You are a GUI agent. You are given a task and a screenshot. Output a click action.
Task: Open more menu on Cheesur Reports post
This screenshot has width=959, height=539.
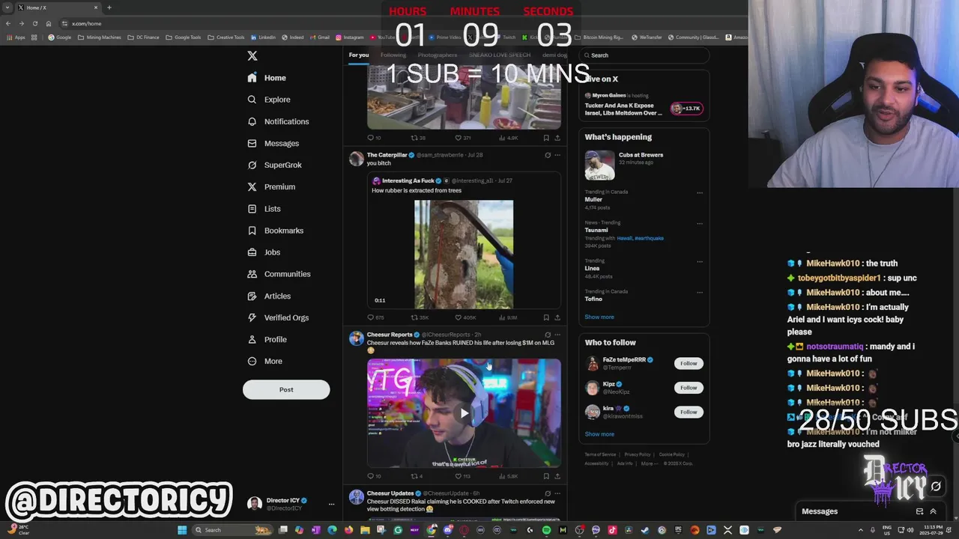(557, 335)
